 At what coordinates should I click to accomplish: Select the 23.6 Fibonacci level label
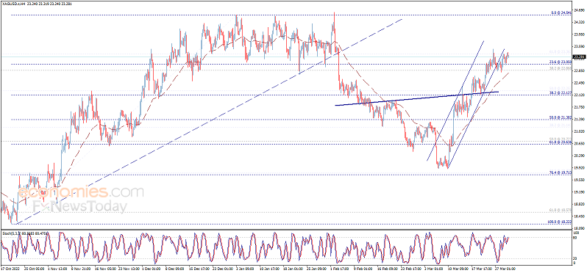[x=560, y=62]
